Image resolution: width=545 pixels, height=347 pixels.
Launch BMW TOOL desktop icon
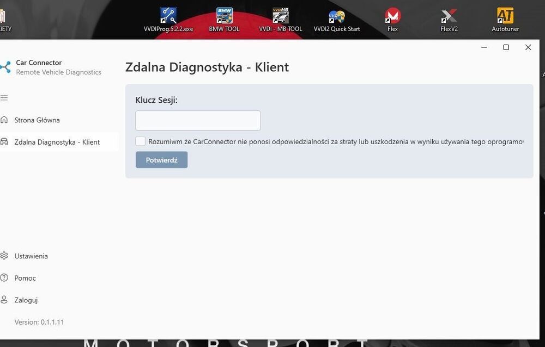pos(224,20)
